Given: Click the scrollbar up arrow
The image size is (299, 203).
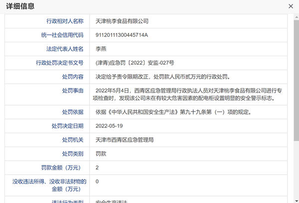Looking at the screenshot, I should (x=297, y=17).
